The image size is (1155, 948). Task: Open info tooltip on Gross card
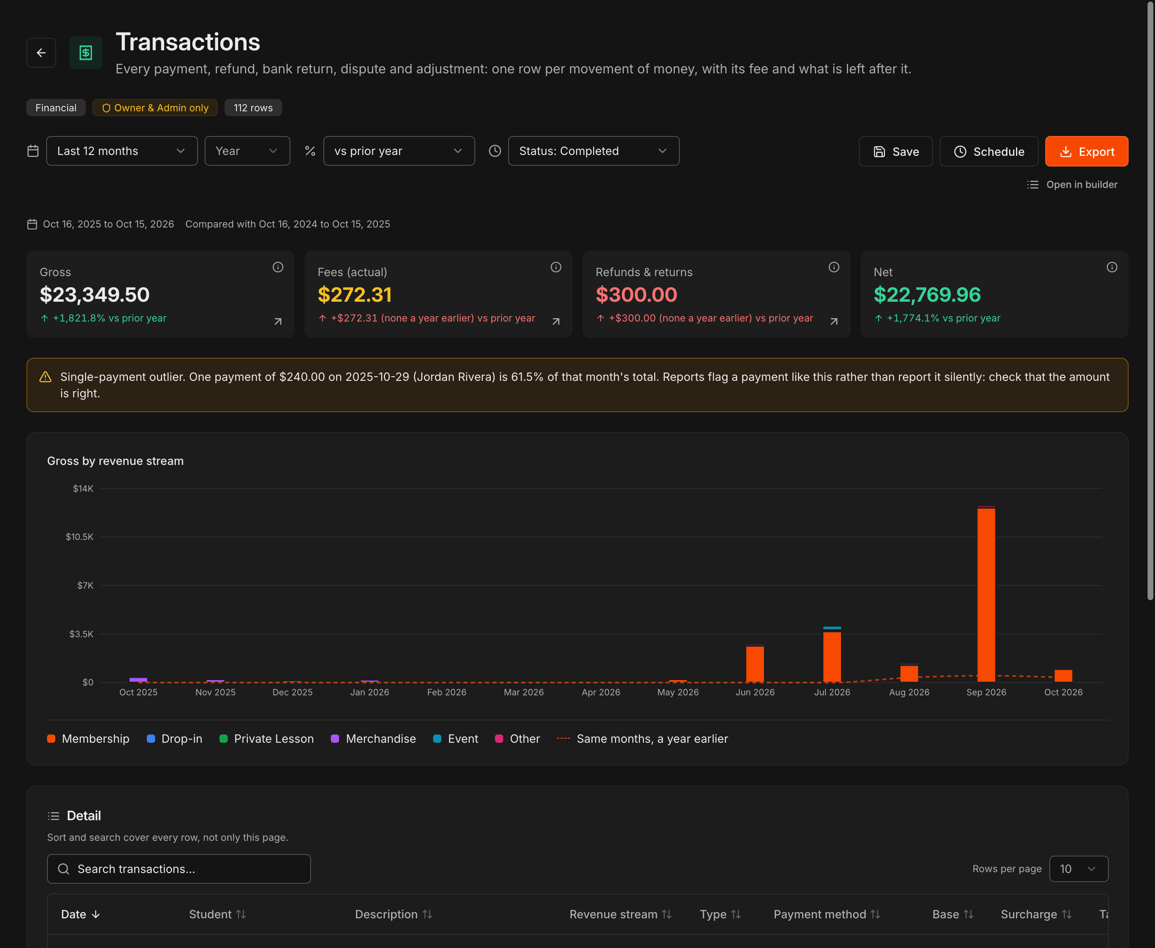click(x=278, y=267)
